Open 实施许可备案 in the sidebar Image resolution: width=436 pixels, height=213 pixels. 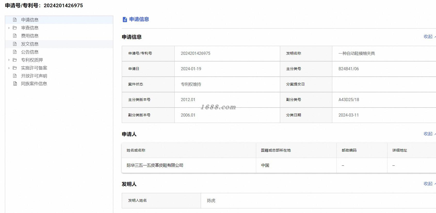(x=34, y=68)
